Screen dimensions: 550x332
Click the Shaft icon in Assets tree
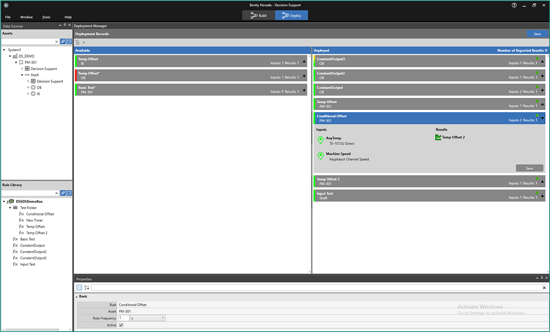(27, 75)
